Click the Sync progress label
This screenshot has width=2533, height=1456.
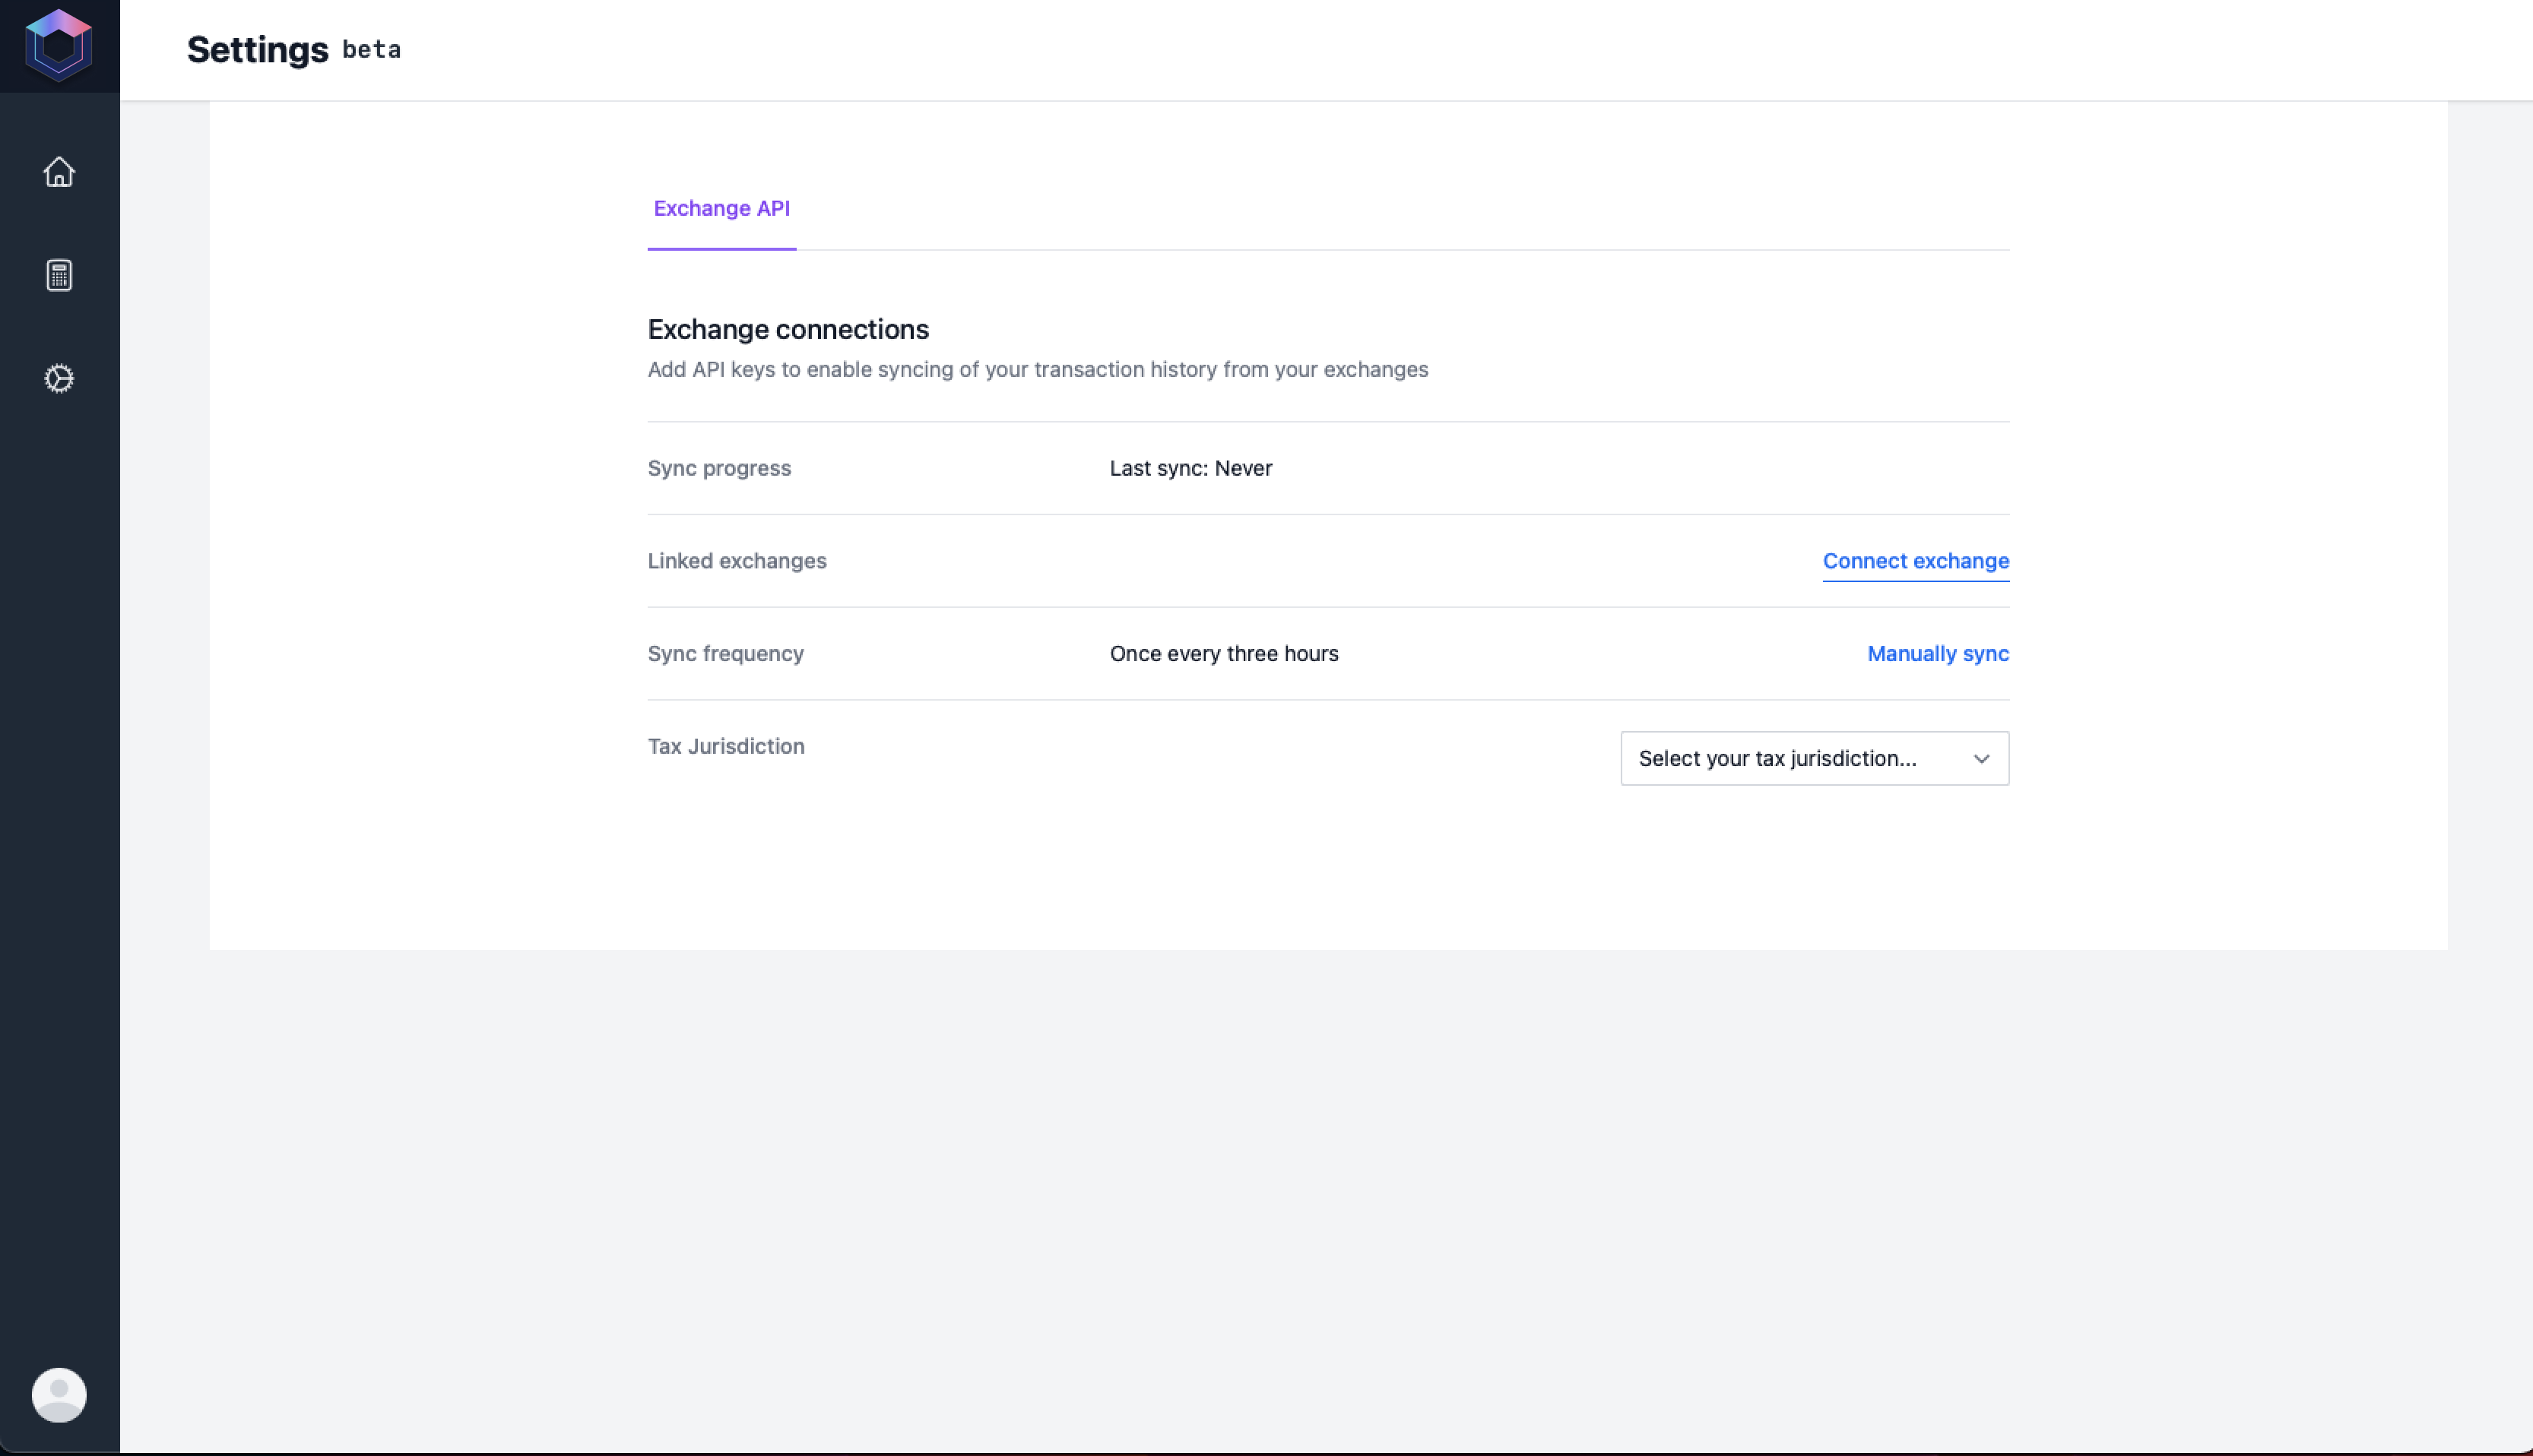(718, 469)
